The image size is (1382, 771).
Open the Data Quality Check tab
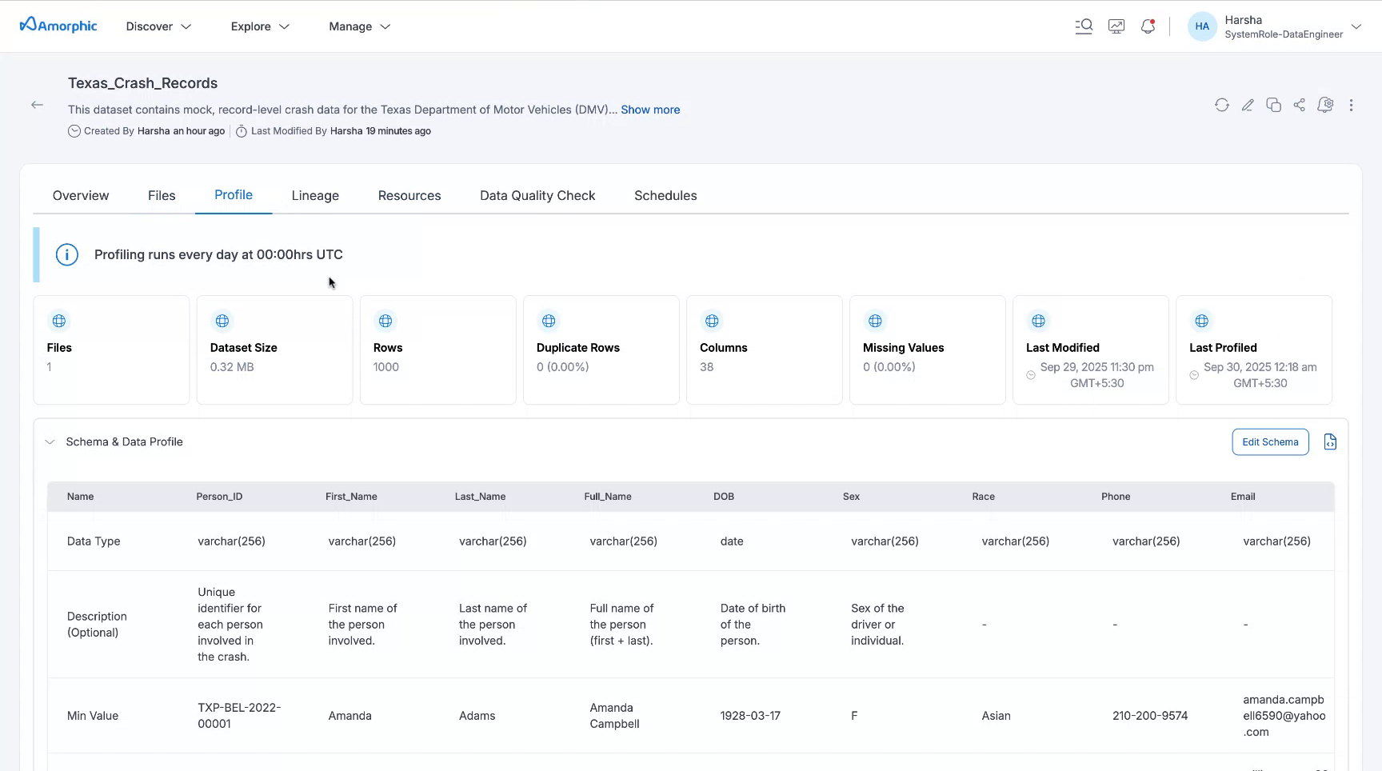537,196
